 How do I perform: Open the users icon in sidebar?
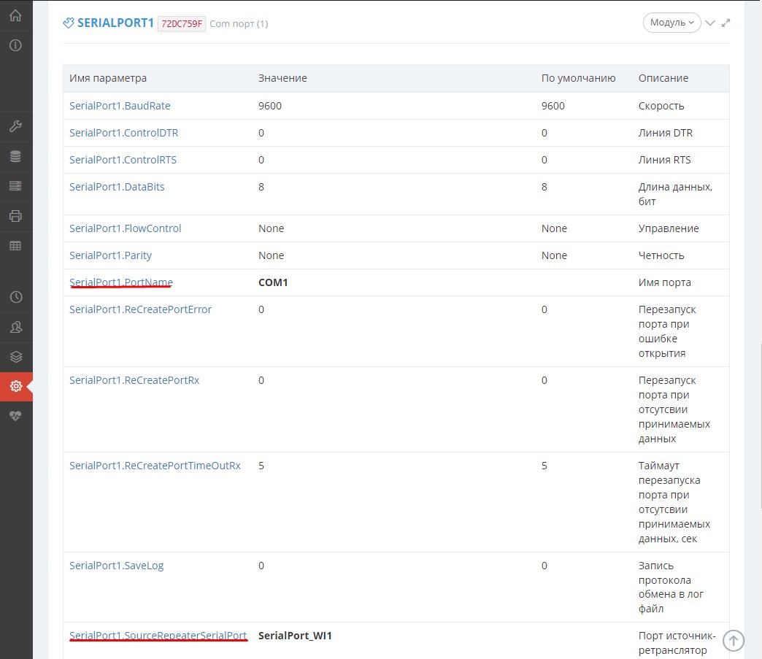15,327
